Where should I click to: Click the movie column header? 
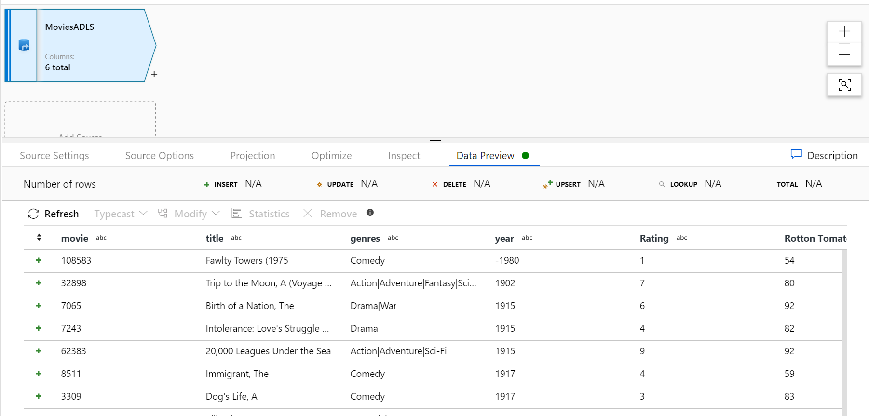75,238
